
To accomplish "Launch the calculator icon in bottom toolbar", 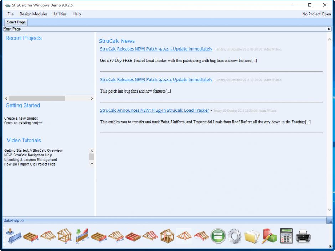I will [x=286, y=236].
